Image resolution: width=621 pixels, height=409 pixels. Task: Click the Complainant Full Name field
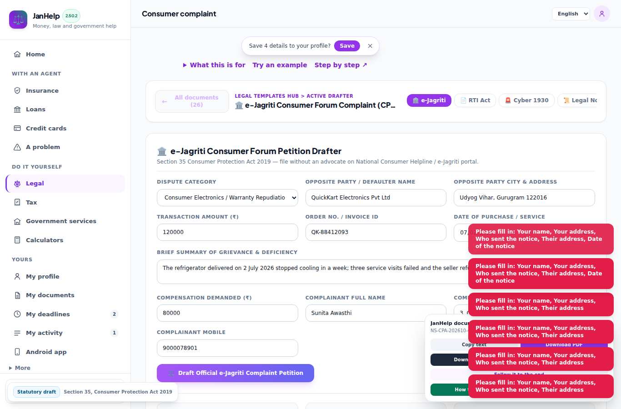(376, 313)
